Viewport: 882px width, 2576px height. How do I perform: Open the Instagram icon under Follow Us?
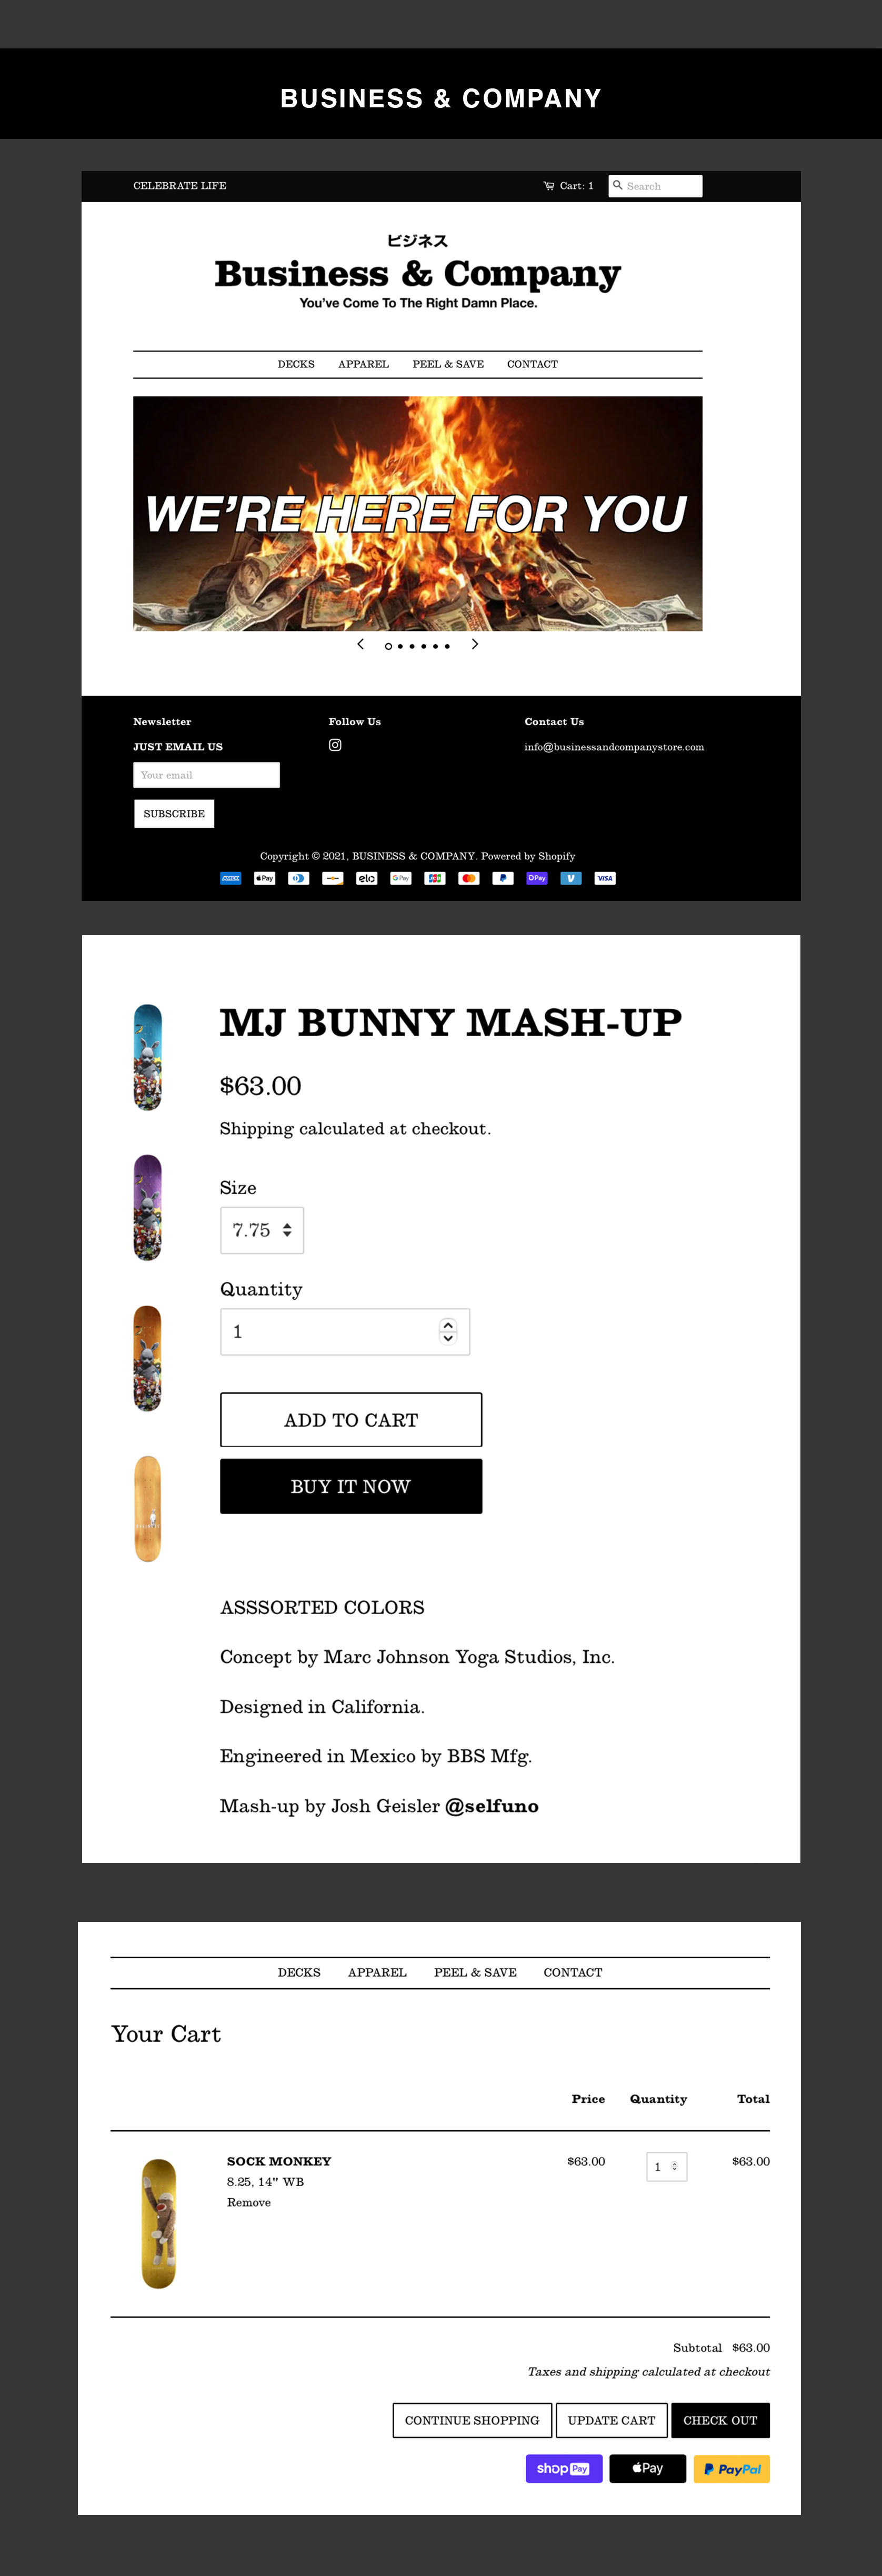coord(335,745)
